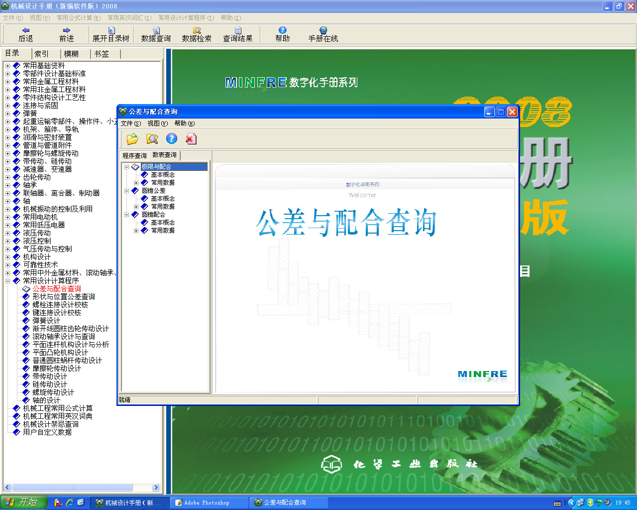Select 机械设计禁忌查询 in the tree

point(51,424)
